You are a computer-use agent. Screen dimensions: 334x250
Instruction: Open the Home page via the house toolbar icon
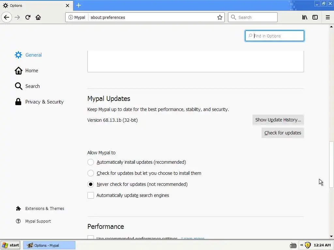click(x=38, y=17)
